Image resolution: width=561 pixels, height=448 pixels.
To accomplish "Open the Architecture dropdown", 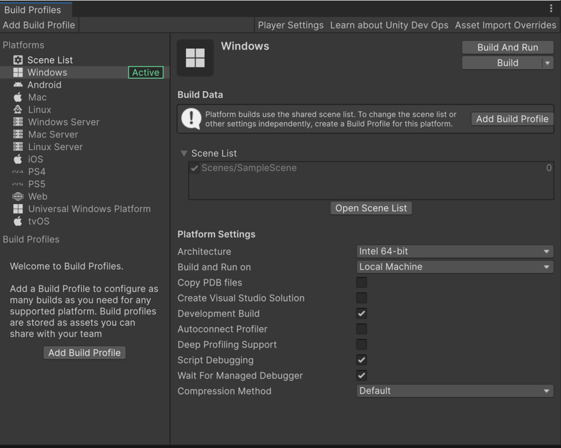I will [x=455, y=251].
